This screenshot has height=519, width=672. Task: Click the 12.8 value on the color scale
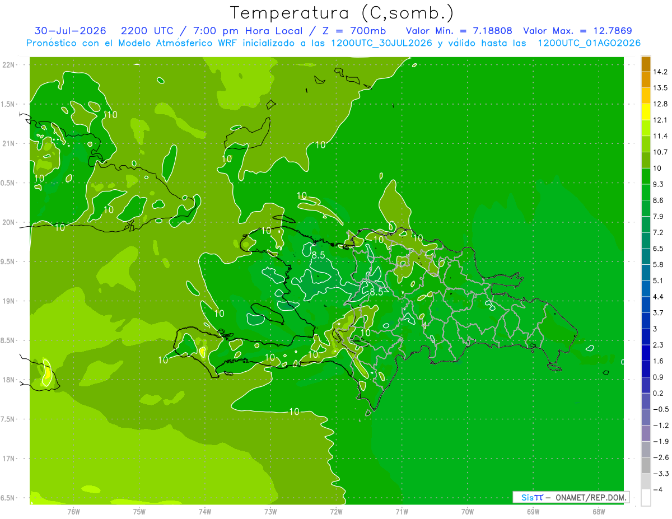point(661,104)
